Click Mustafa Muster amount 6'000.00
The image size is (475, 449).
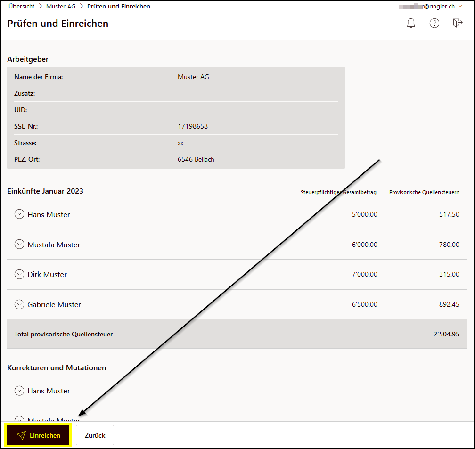pos(364,244)
